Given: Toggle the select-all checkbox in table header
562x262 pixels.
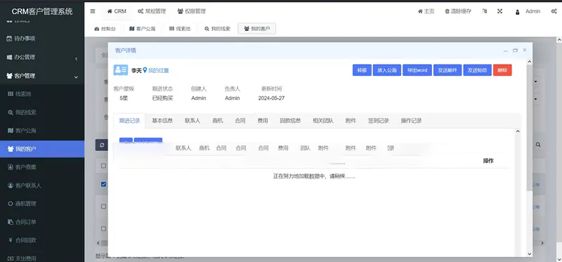Looking at the screenshot, I should click(103, 166).
